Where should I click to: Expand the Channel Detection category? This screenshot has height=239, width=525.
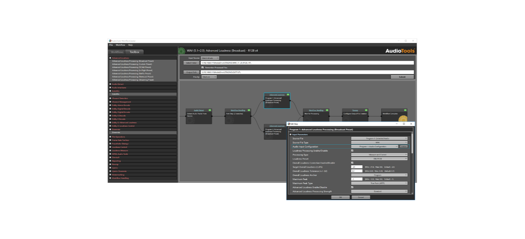(110, 98)
